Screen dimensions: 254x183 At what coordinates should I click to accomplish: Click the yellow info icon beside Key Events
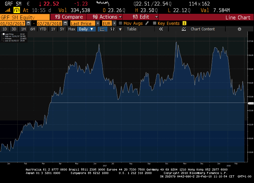pos(184,23)
